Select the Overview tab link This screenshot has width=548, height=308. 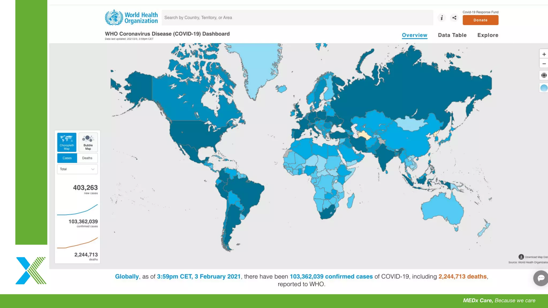tap(414, 35)
